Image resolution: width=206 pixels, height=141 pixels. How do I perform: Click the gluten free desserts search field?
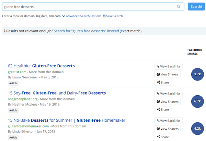[x=89, y=7]
